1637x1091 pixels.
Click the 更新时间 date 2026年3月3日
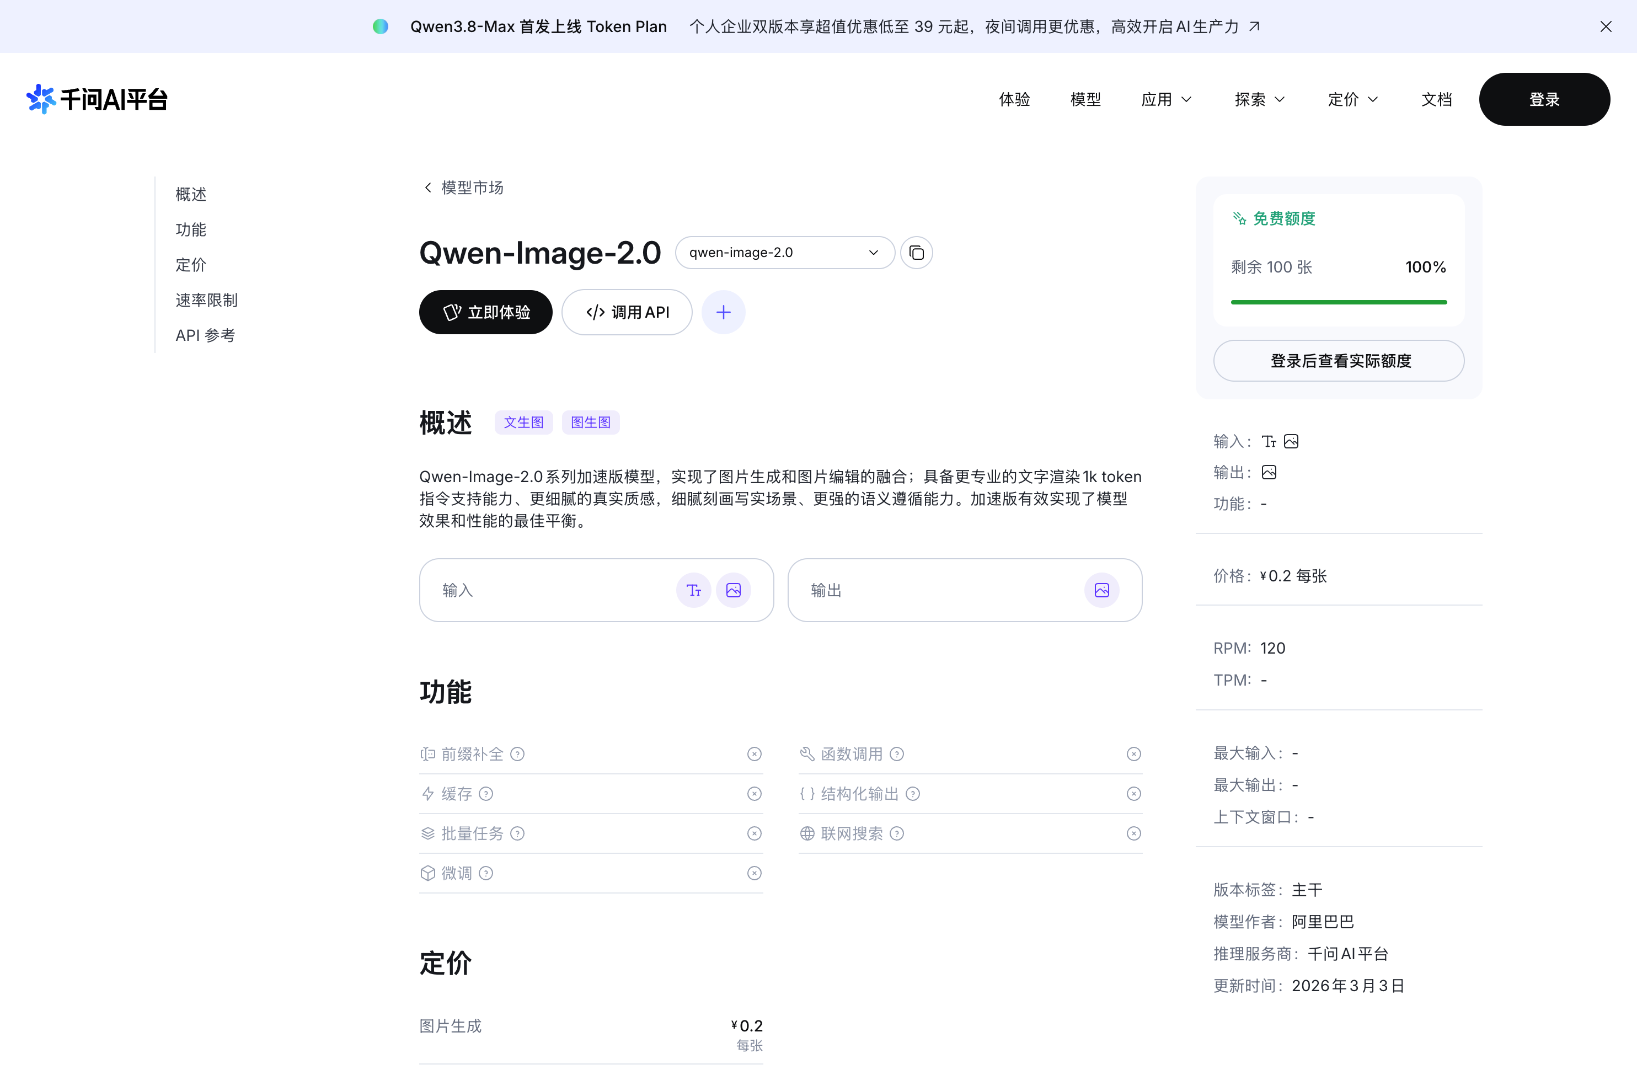coord(1349,986)
